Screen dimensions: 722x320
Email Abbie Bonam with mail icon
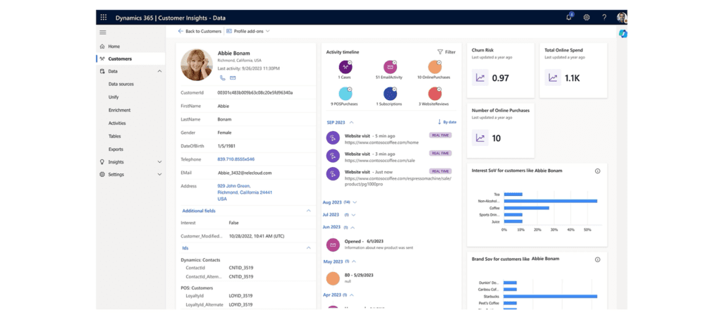point(233,78)
